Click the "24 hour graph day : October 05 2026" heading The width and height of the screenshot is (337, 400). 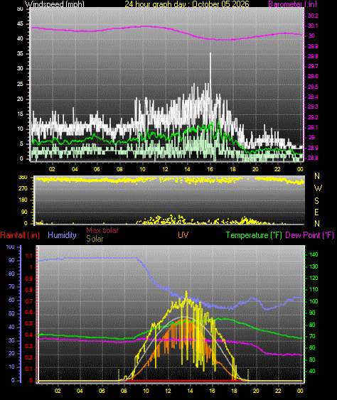[187, 4]
